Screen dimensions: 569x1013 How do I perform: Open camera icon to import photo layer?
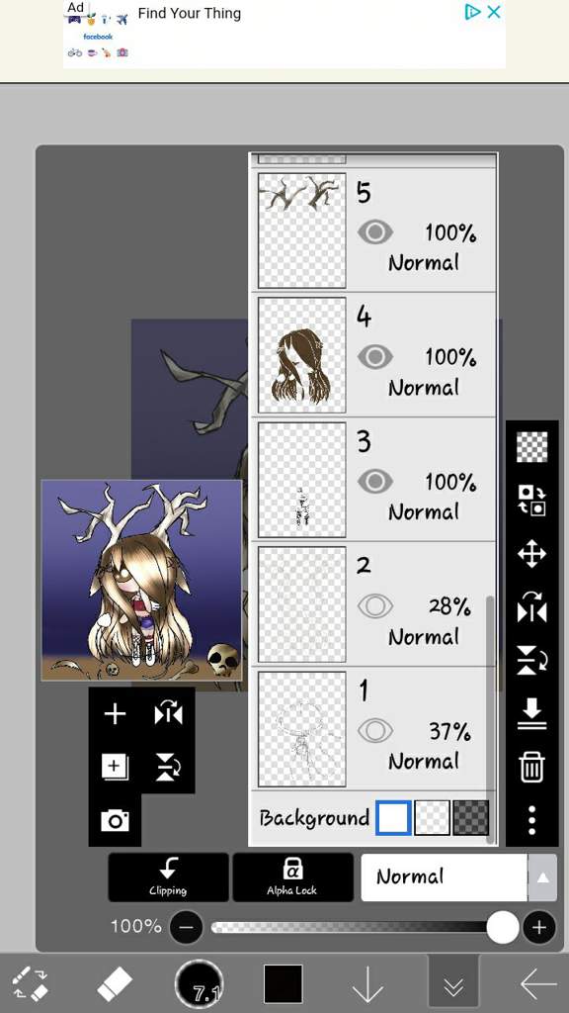(115, 820)
